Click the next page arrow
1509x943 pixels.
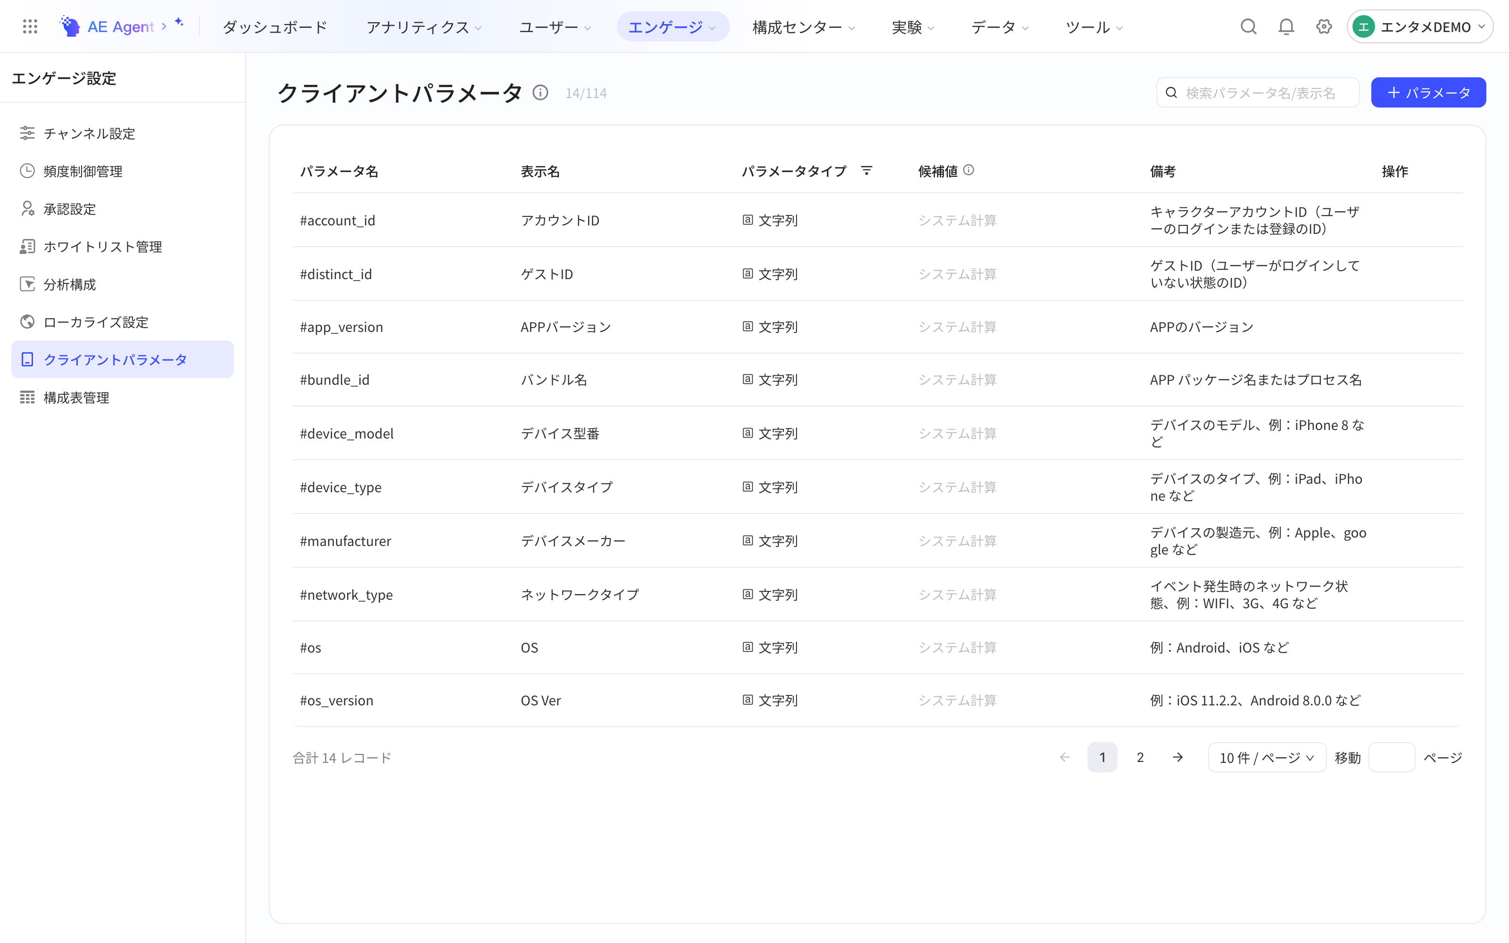click(x=1177, y=757)
